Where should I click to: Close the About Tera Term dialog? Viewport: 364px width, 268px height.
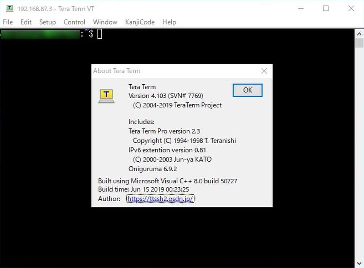pos(264,71)
